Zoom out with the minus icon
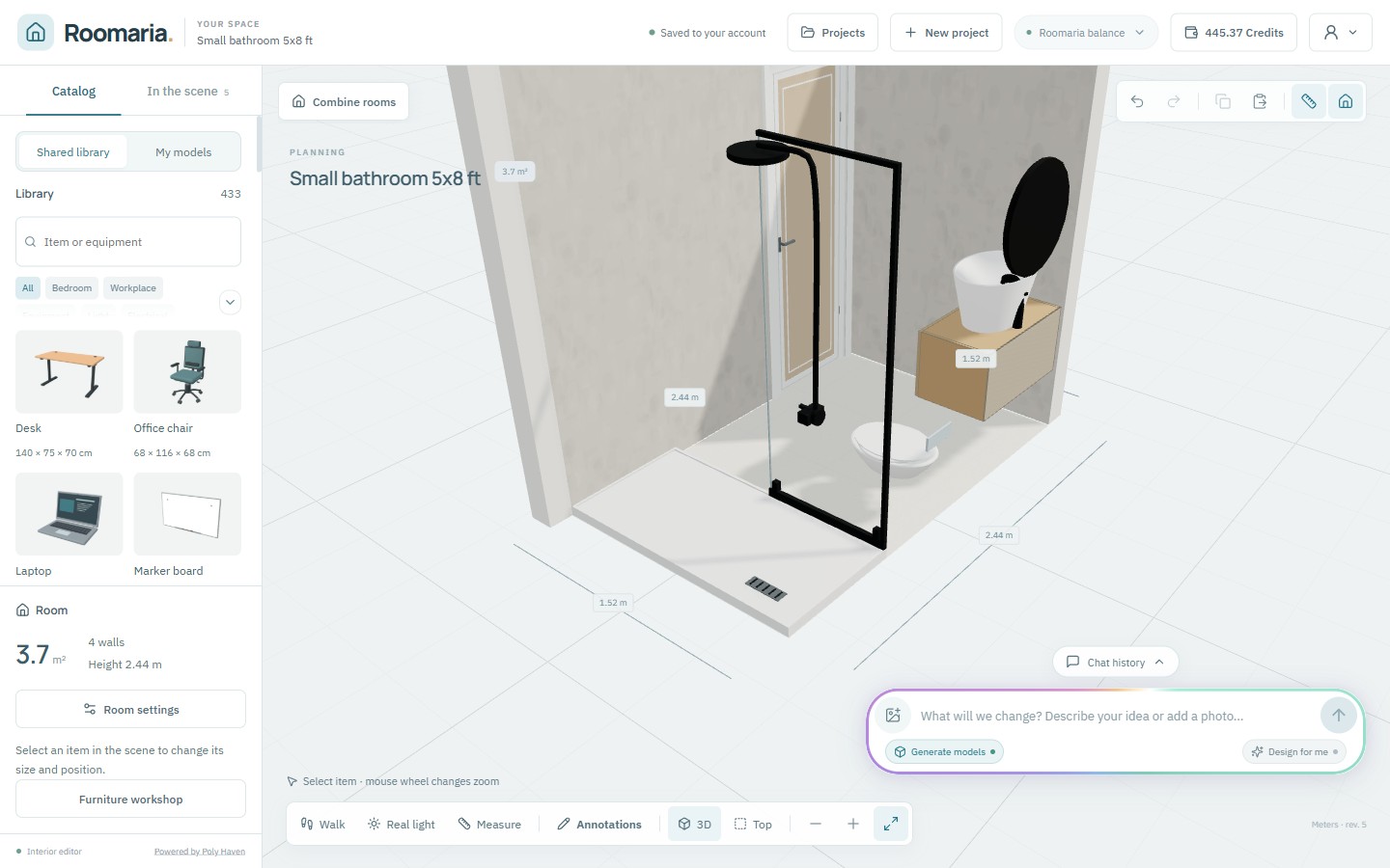Viewport: 1390px width, 868px height. point(816,824)
